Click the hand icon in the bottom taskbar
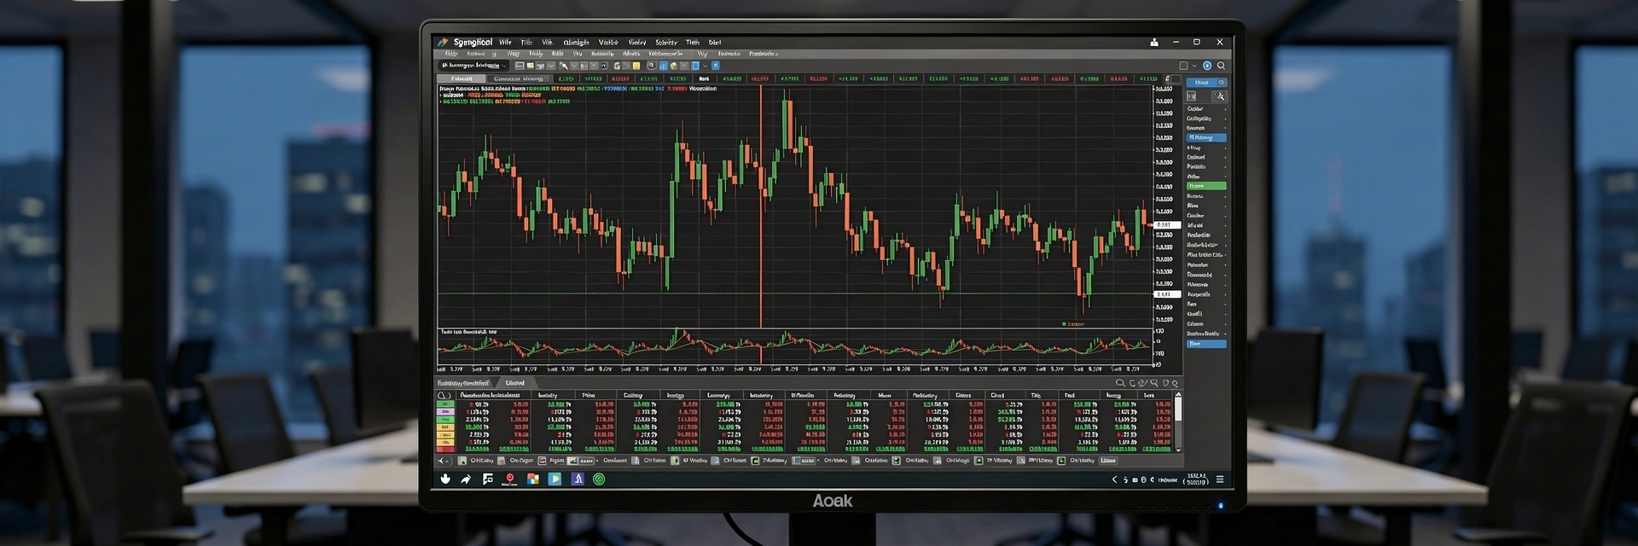The image size is (1638, 546). (x=445, y=479)
